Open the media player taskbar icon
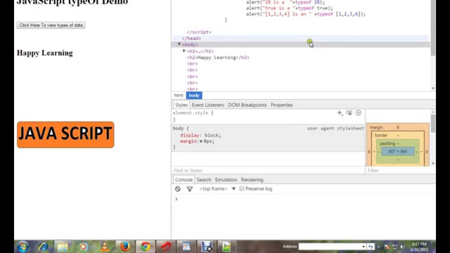This screenshot has width=450, height=253. (x=84, y=246)
